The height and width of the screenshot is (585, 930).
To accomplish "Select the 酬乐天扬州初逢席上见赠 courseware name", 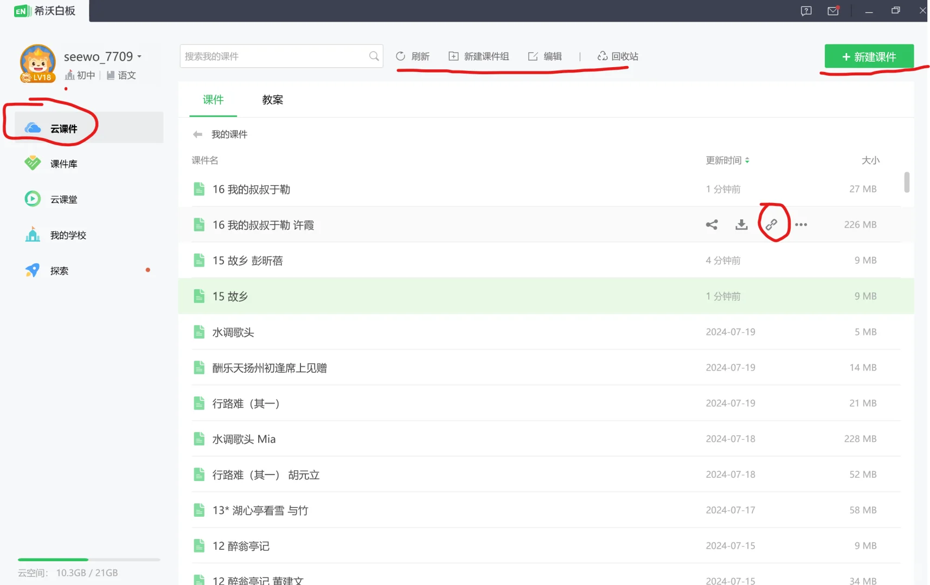I will (x=270, y=368).
